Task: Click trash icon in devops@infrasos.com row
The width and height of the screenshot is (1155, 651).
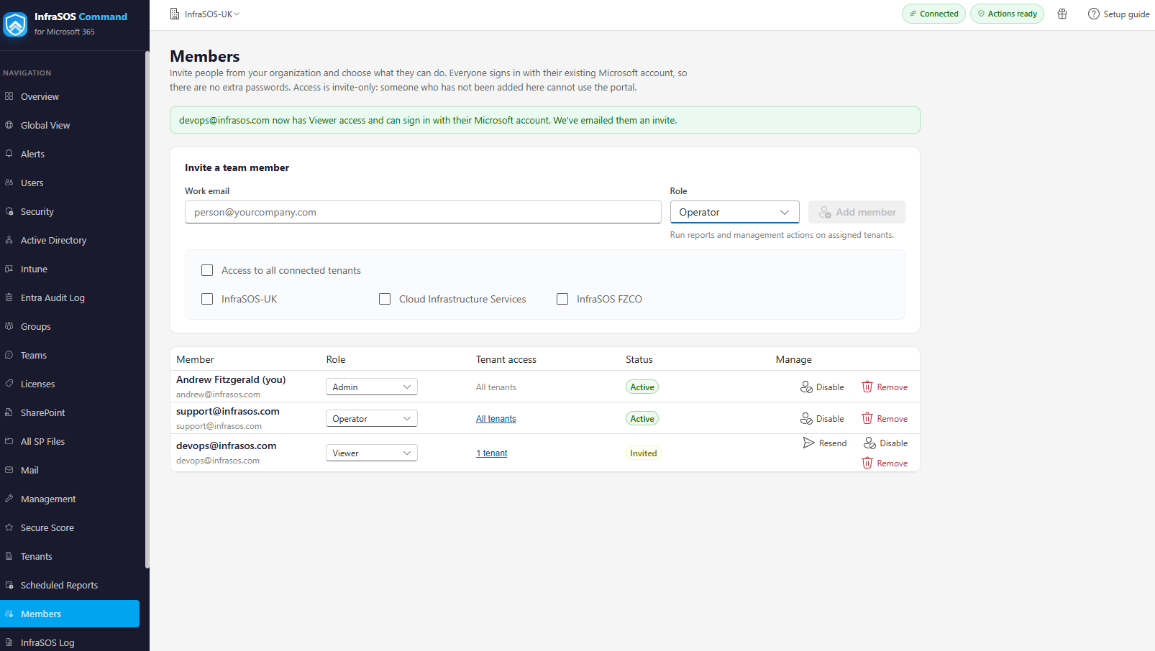Action: [x=867, y=463]
